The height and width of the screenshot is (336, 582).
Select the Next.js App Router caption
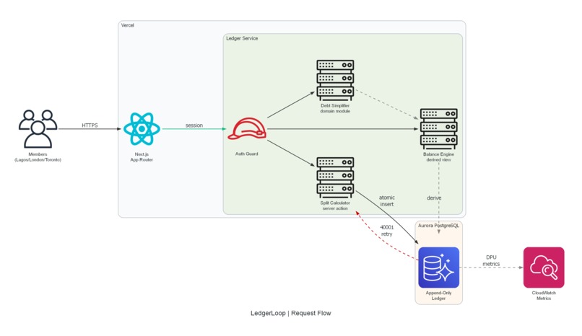(142, 156)
